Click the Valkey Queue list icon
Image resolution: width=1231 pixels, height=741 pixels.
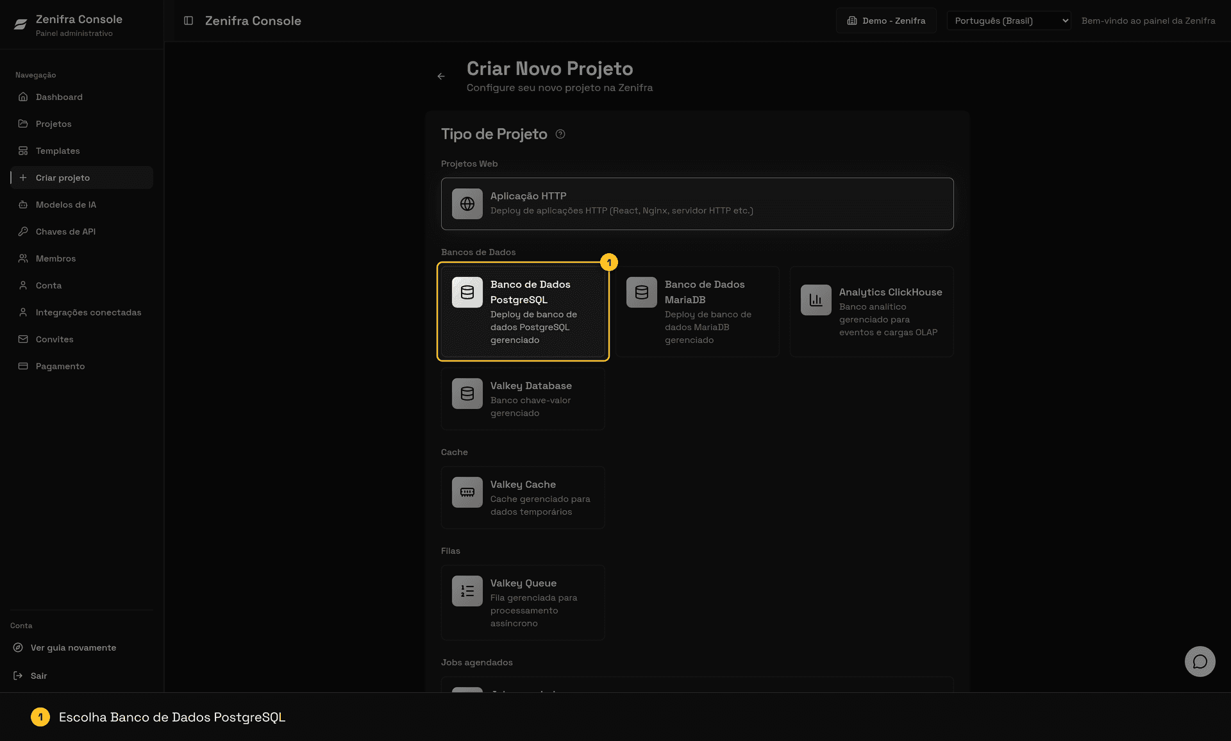pos(467,591)
